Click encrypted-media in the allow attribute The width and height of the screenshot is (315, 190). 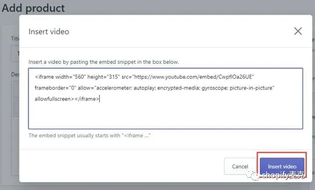coord(178,88)
